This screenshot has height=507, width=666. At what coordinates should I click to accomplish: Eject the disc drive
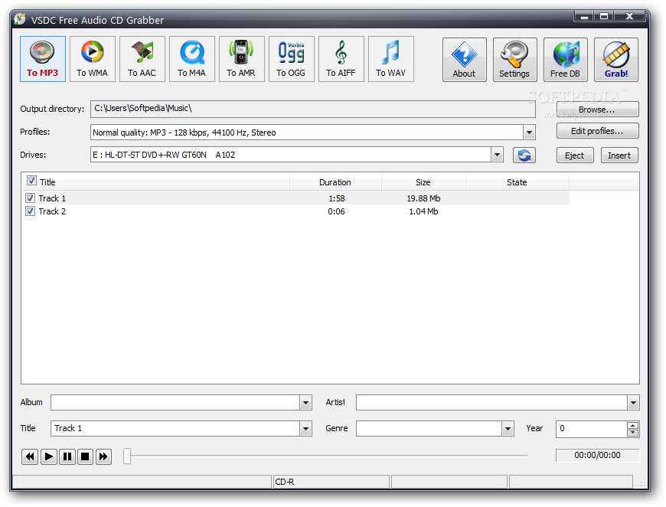pyautogui.click(x=575, y=155)
